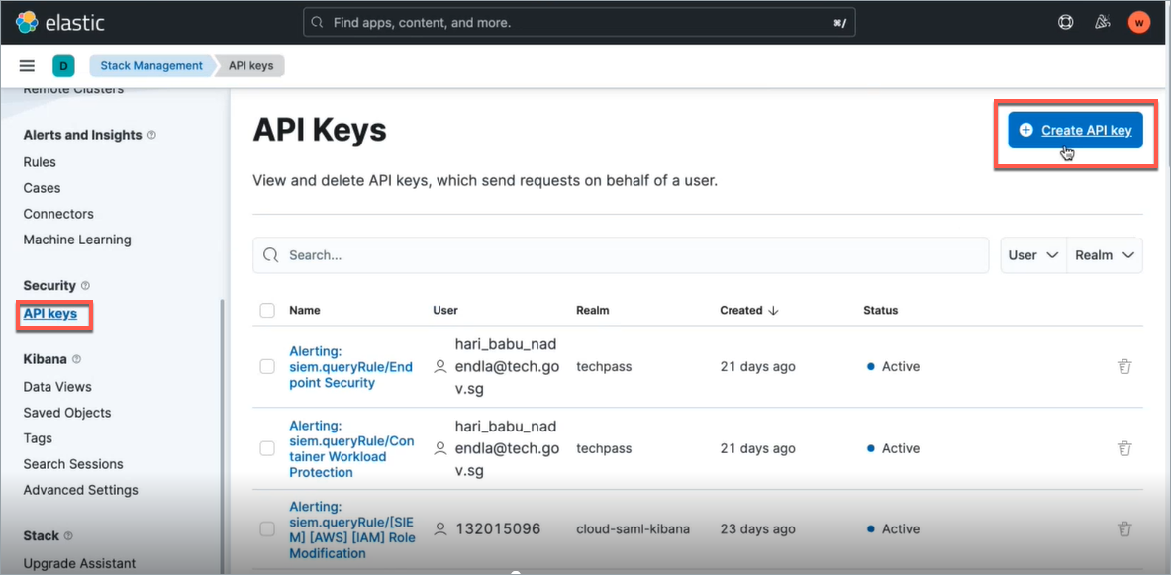The image size is (1171, 575).
Task: Go to Stack Management breadcrumb
Action: (x=151, y=65)
